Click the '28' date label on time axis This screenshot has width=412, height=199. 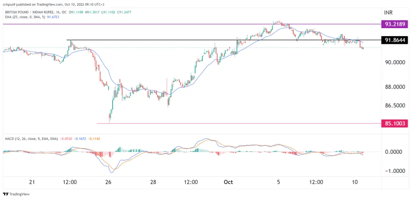(x=153, y=182)
